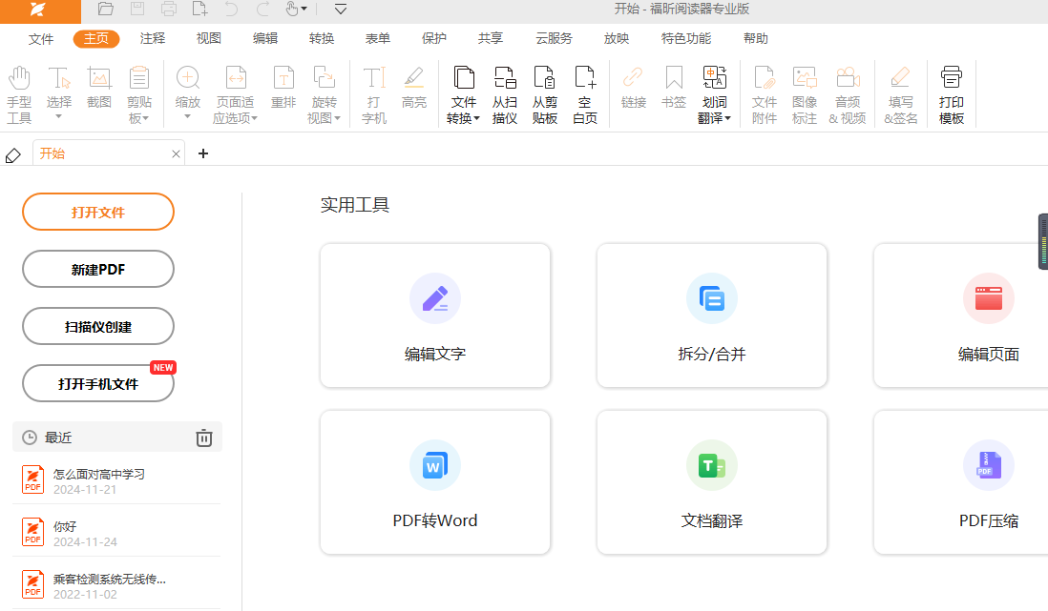Open the Clipboard (剪贴板) tool
The image size is (1048, 611).
[x=139, y=94]
